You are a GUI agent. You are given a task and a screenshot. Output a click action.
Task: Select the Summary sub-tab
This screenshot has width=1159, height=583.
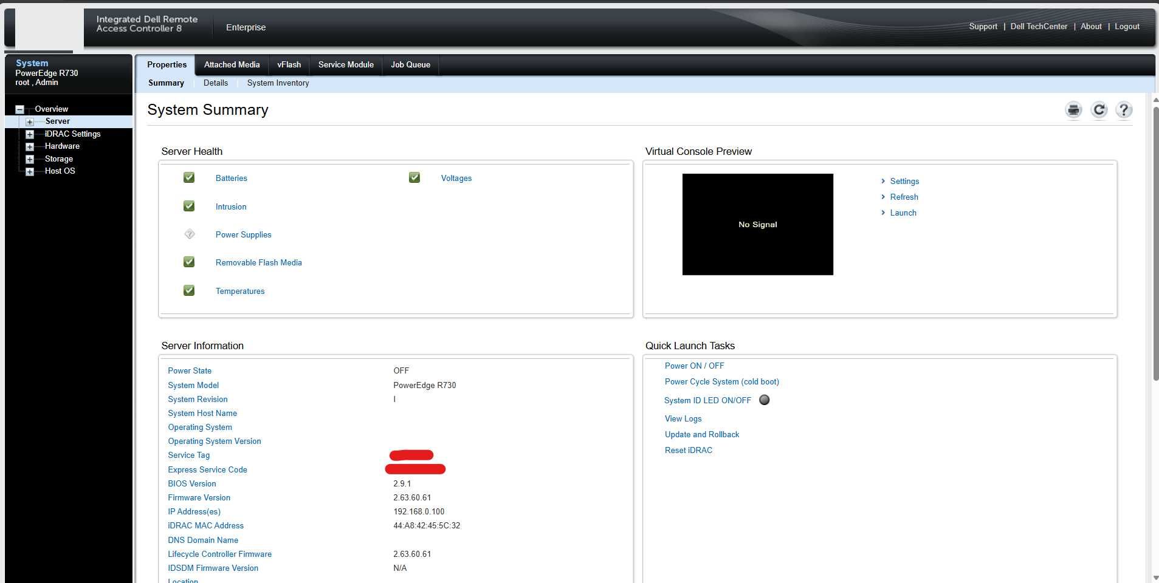(166, 83)
